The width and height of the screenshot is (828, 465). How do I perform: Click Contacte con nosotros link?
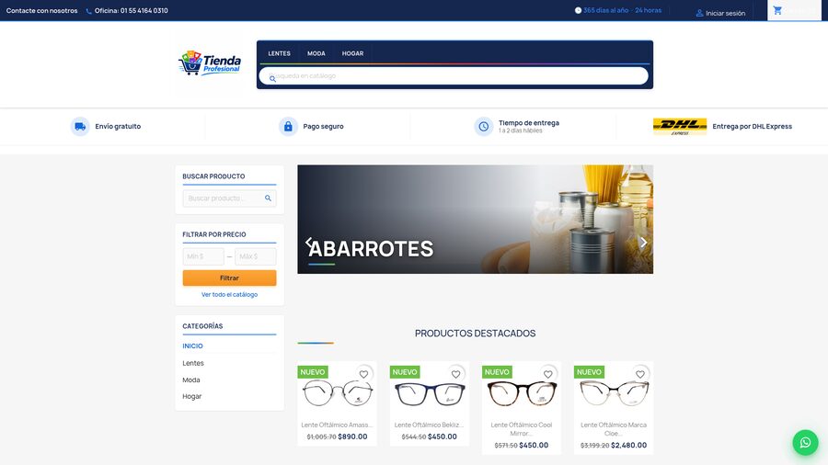coord(41,10)
